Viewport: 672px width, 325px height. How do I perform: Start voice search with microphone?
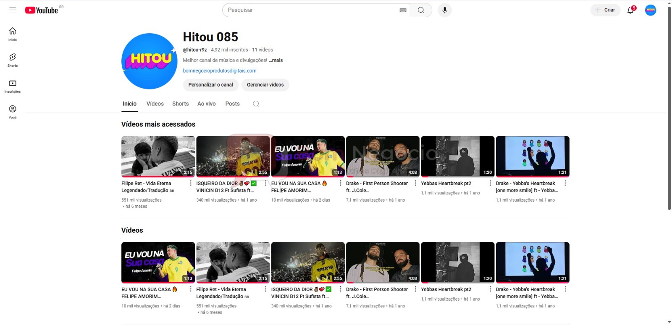pyautogui.click(x=445, y=10)
